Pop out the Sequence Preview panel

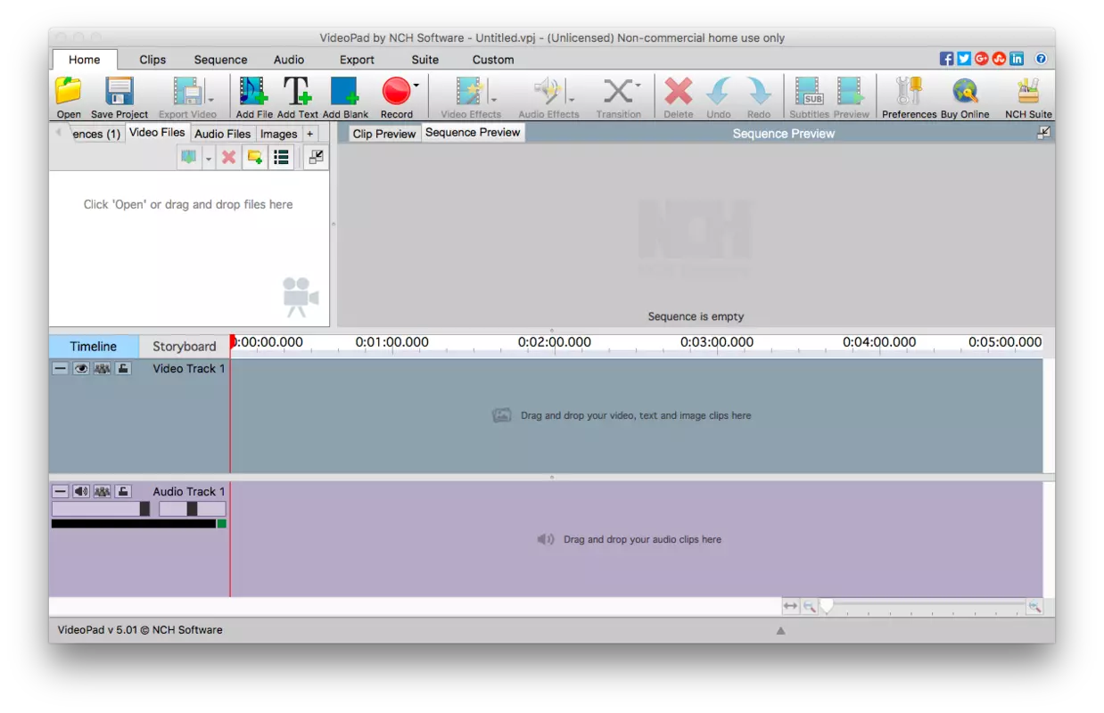pyautogui.click(x=1043, y=133)
